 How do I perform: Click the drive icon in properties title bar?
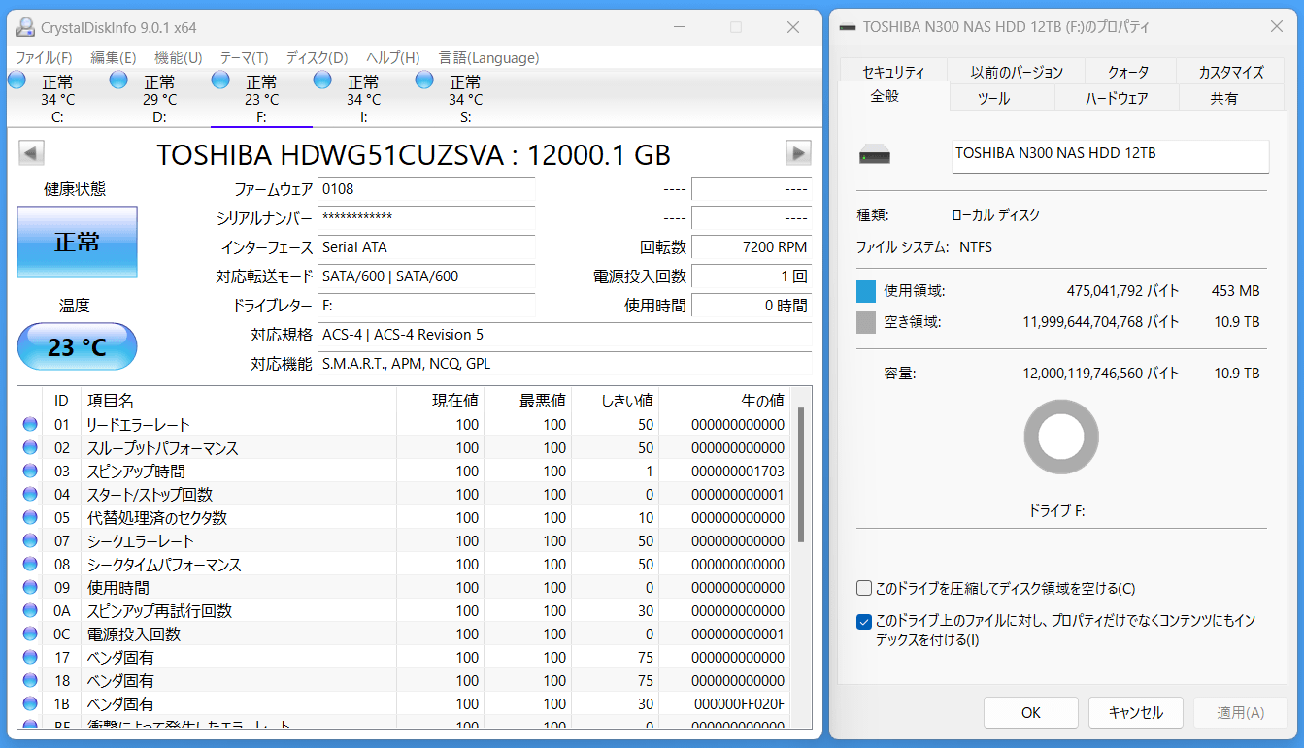[x=847, y=27]
